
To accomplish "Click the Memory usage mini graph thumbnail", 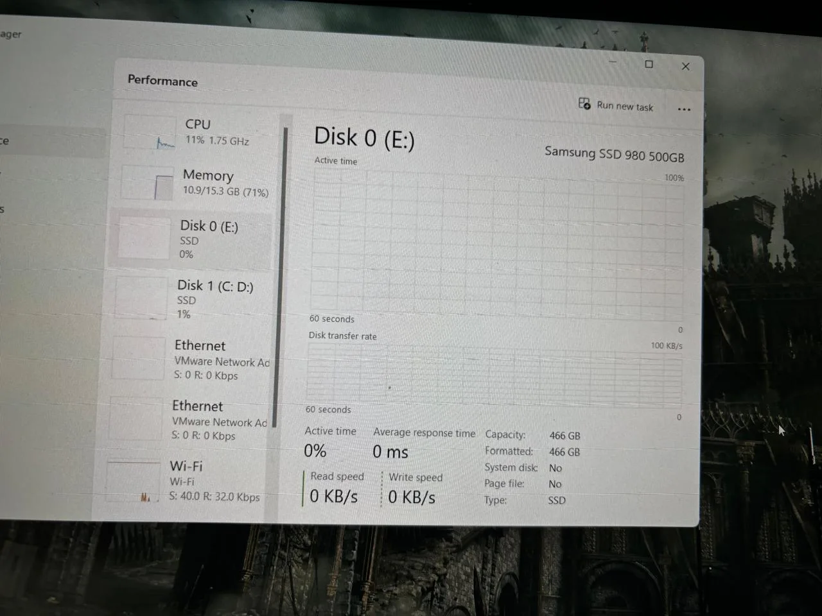I will [147, 183].
